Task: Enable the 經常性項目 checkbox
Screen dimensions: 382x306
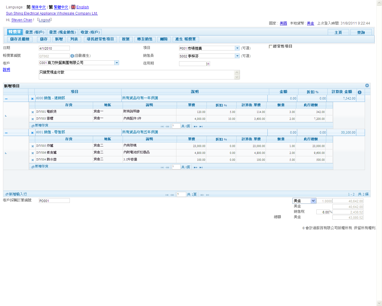Action: click(x=270, y=47)
